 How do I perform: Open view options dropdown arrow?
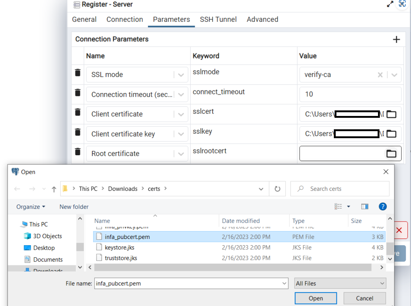point(349,206)
